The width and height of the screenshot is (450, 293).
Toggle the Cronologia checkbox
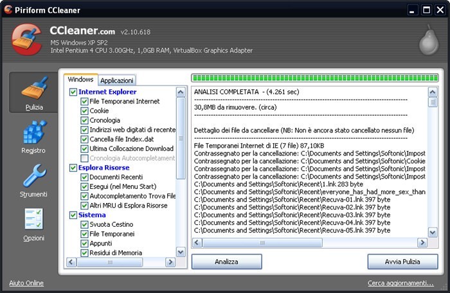tap(84, 120)
